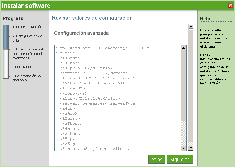Click the installation progress bar
The image size is (235, 167).
(6, 52)
